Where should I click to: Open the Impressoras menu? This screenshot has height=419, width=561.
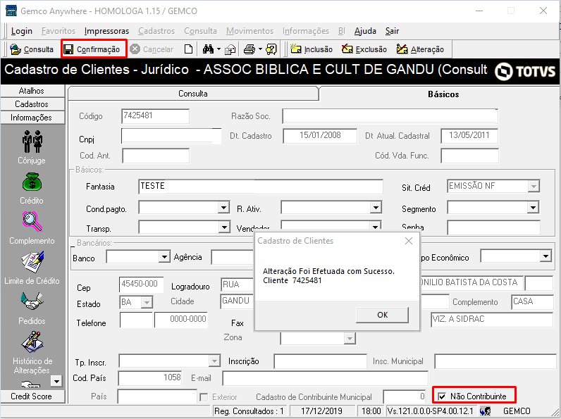[106, 31]
